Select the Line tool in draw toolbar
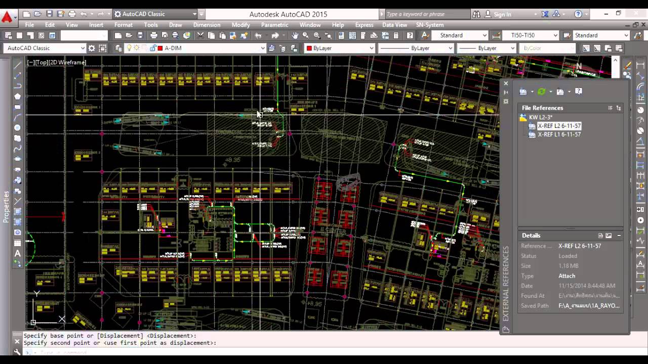Viewport: 648px width, 364px height. [17, 65]
